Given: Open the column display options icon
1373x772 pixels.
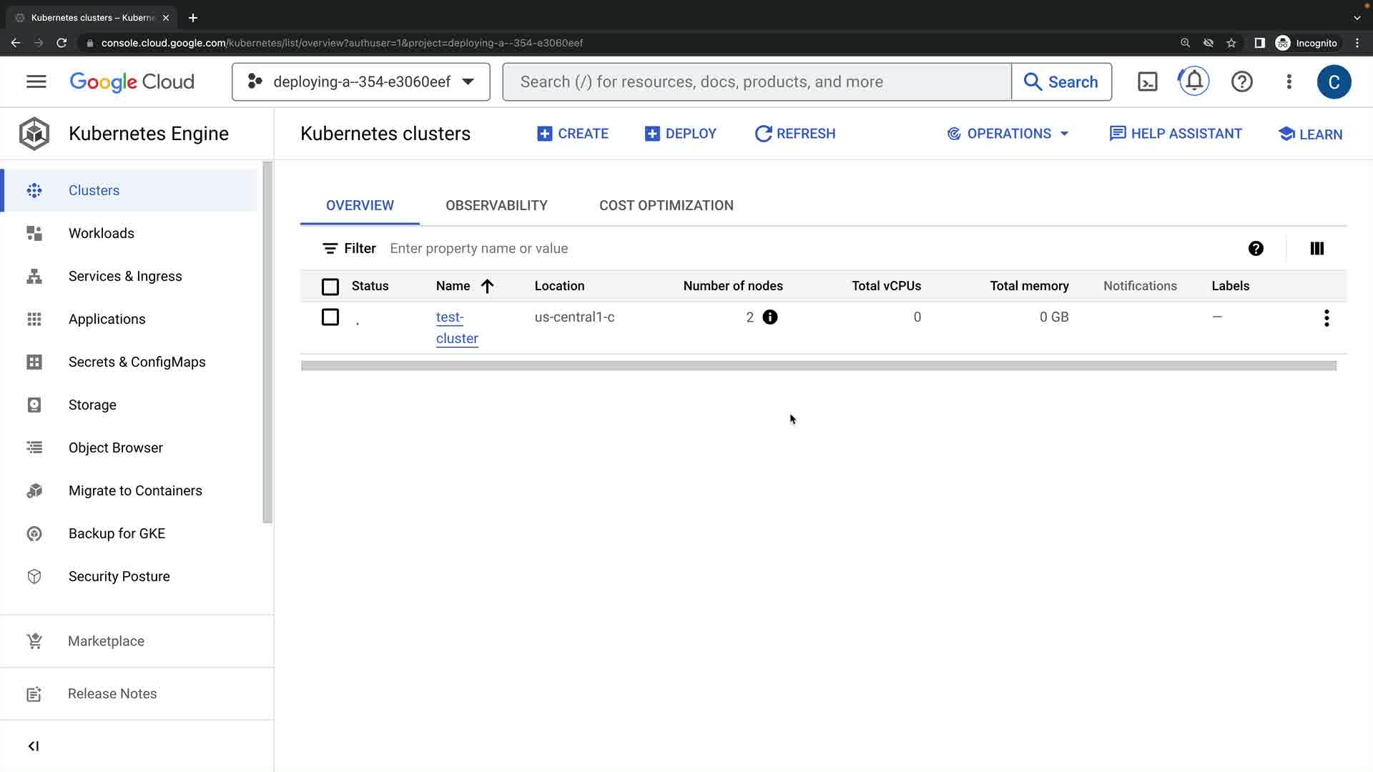Looking at the screenshot, I should (1317, 248).
